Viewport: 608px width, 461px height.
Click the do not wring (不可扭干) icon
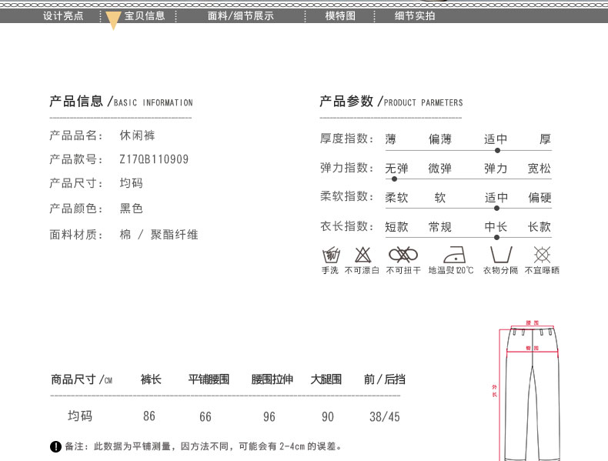[403, 255]
